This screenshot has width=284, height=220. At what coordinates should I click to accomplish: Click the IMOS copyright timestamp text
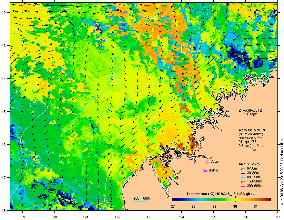282,172
